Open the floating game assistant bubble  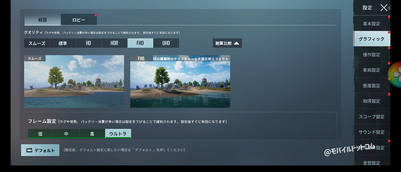click(395, 74)
